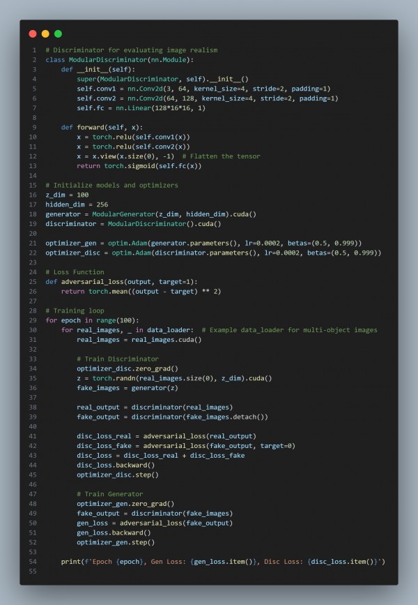
Task: Click the '# Train Generator' comment
Action: point(110,494)
